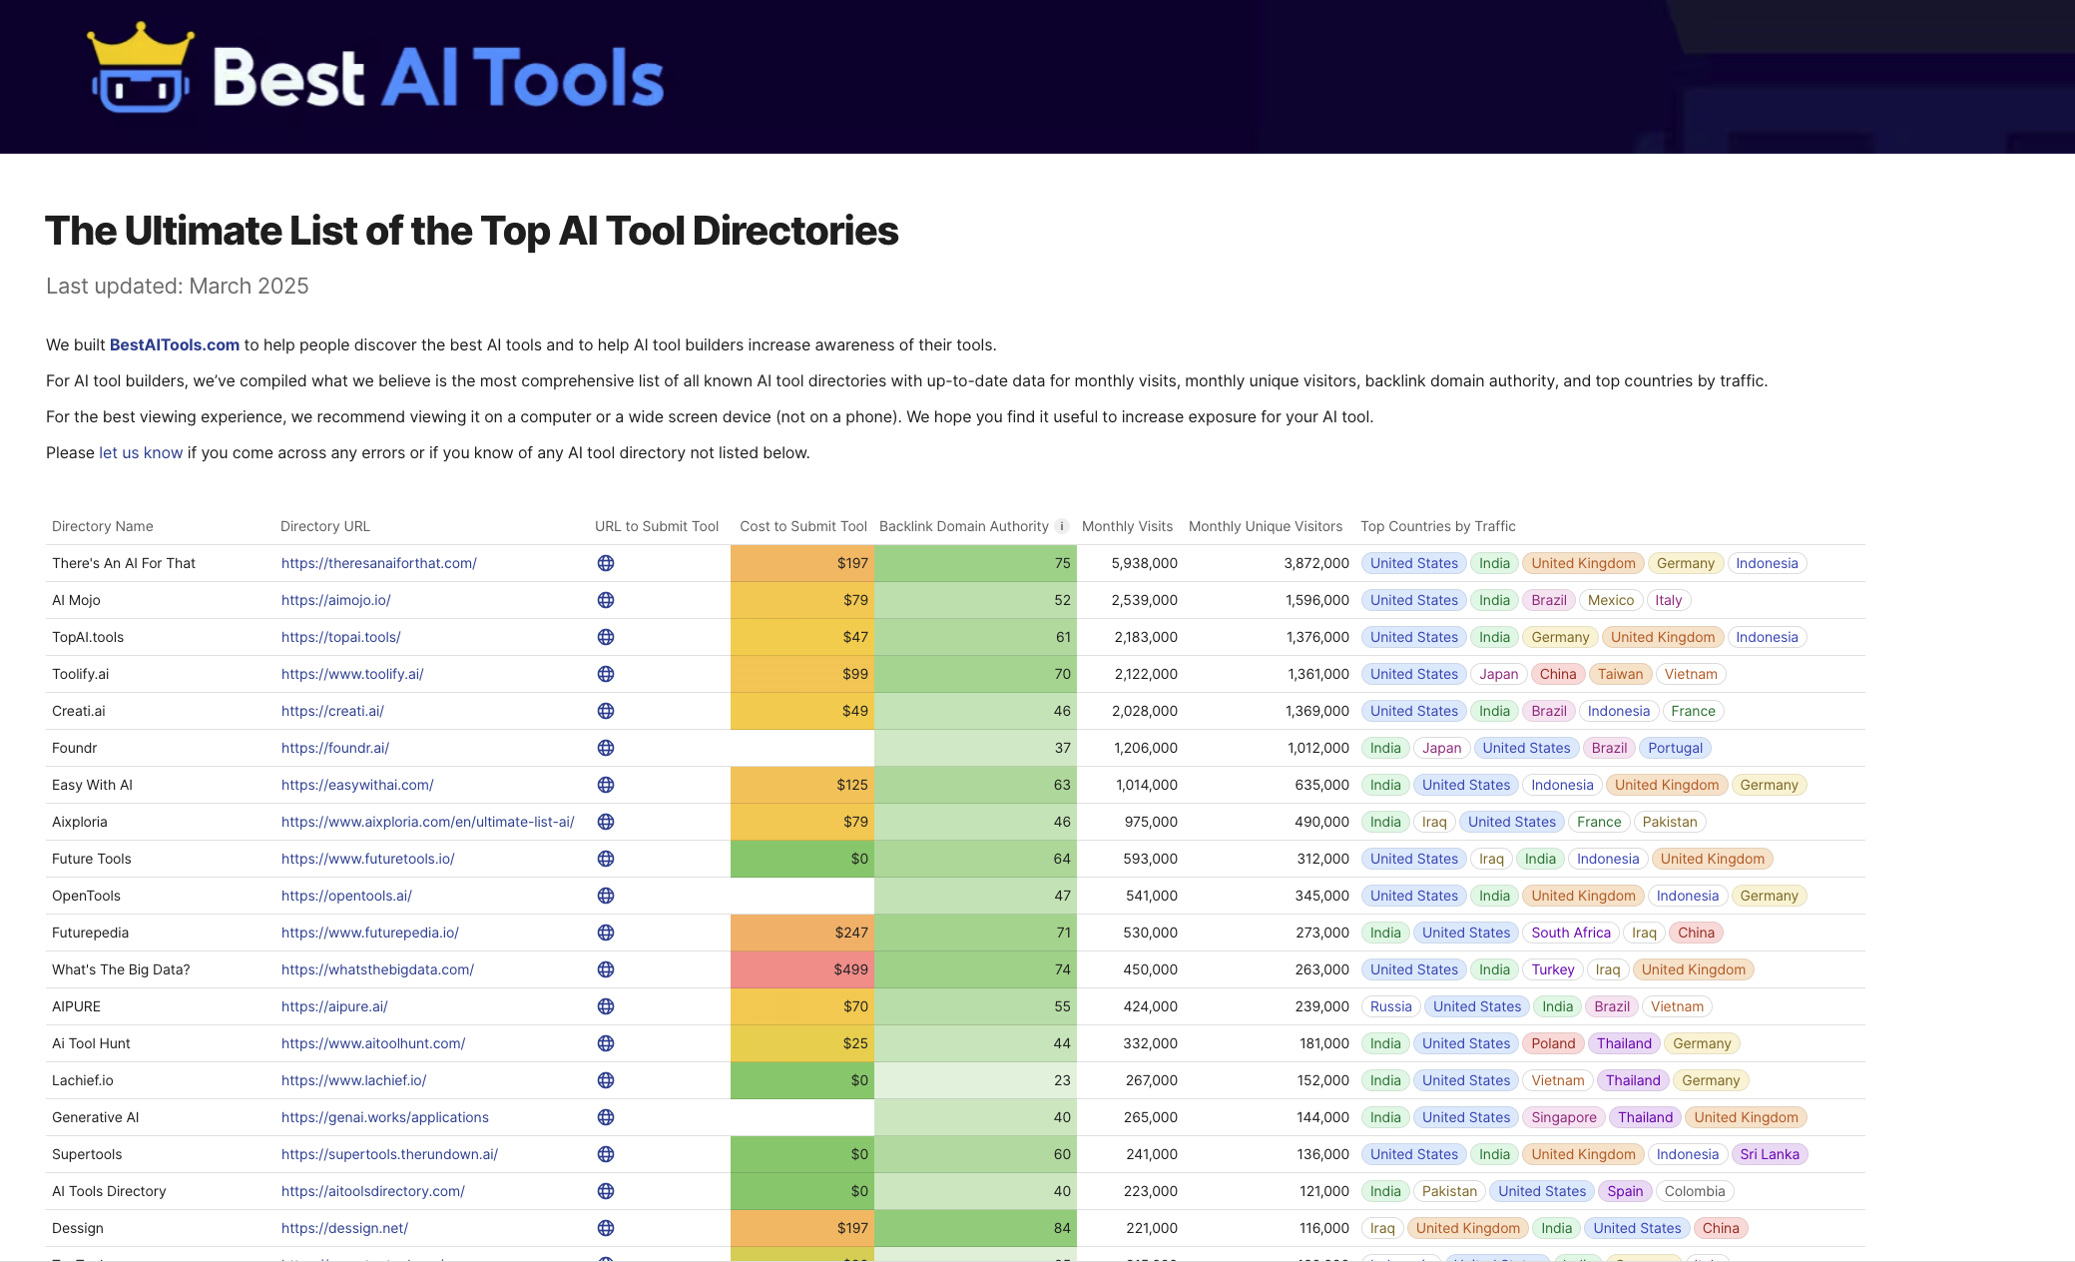
Task: Open the BestAITools.com link
Action: click(175, 344)
